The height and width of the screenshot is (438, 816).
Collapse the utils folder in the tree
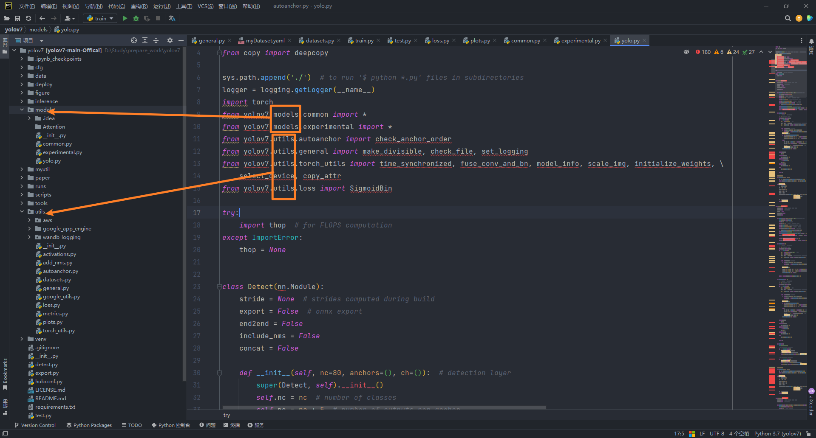(22, 212)
